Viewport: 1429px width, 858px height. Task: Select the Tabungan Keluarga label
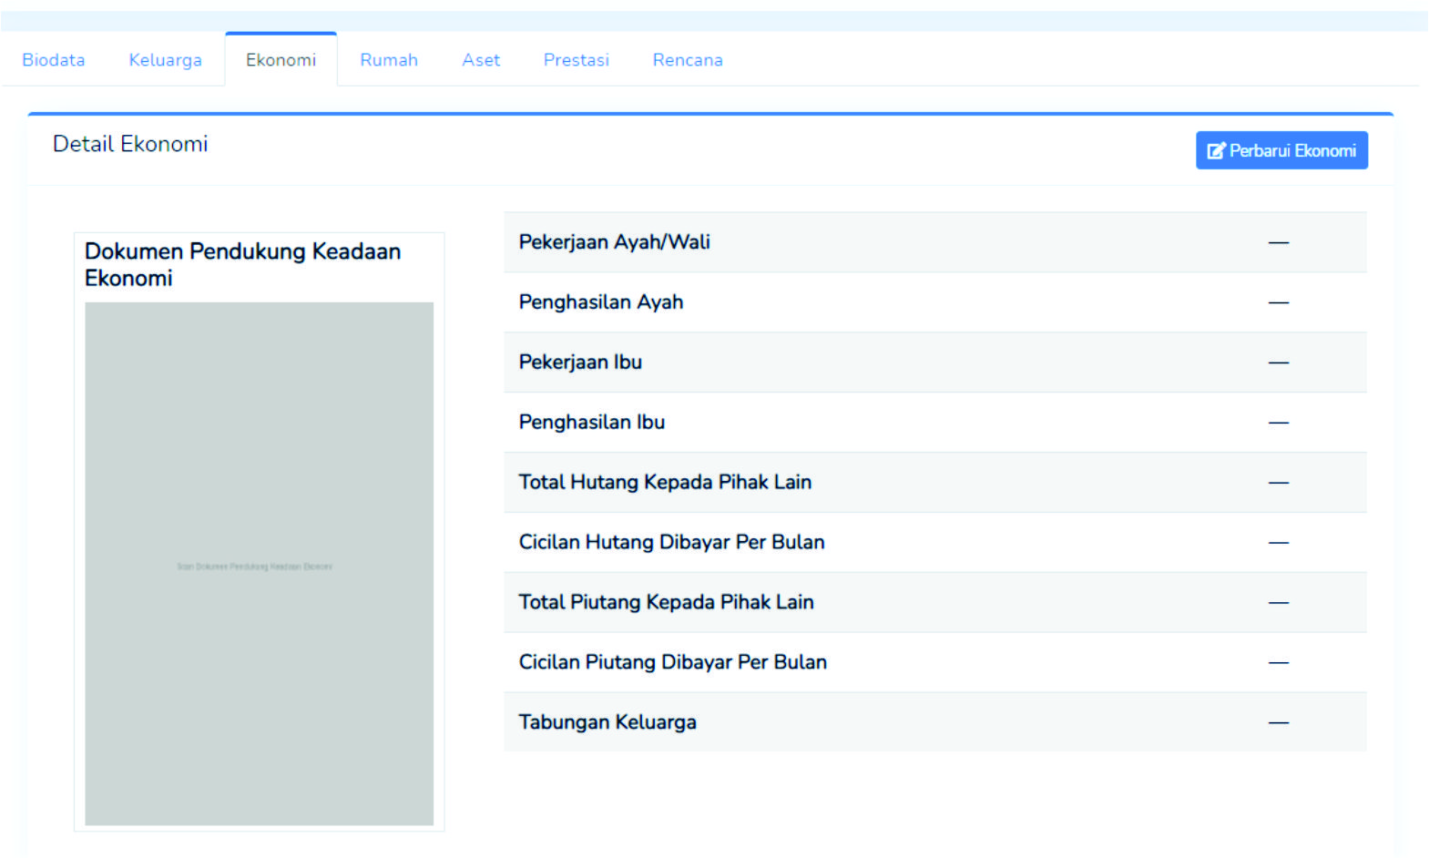[x=607, y=722]
